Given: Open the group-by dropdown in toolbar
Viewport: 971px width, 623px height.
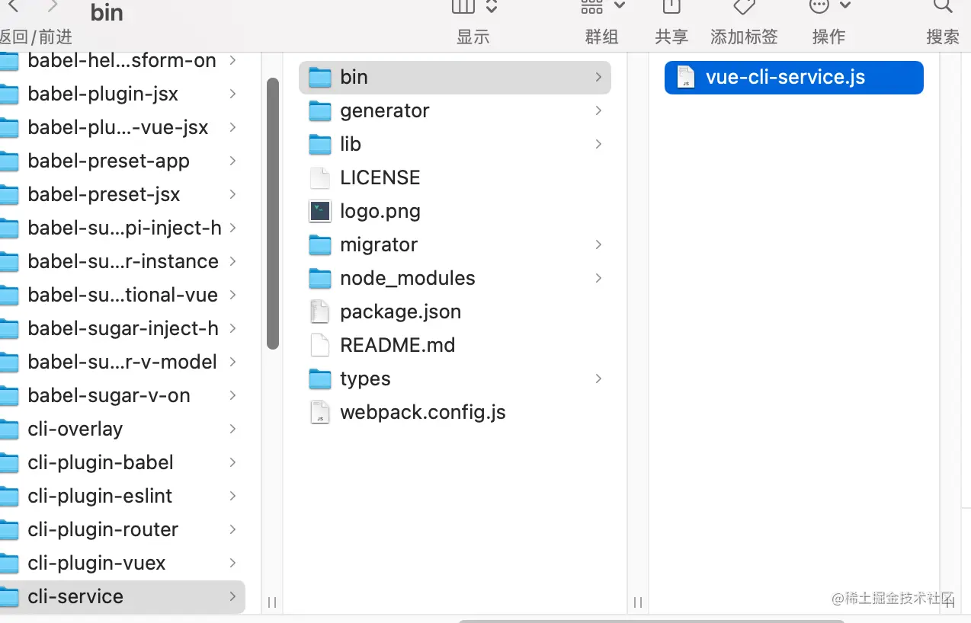Looking at the screenshot, I should (602, 6).
